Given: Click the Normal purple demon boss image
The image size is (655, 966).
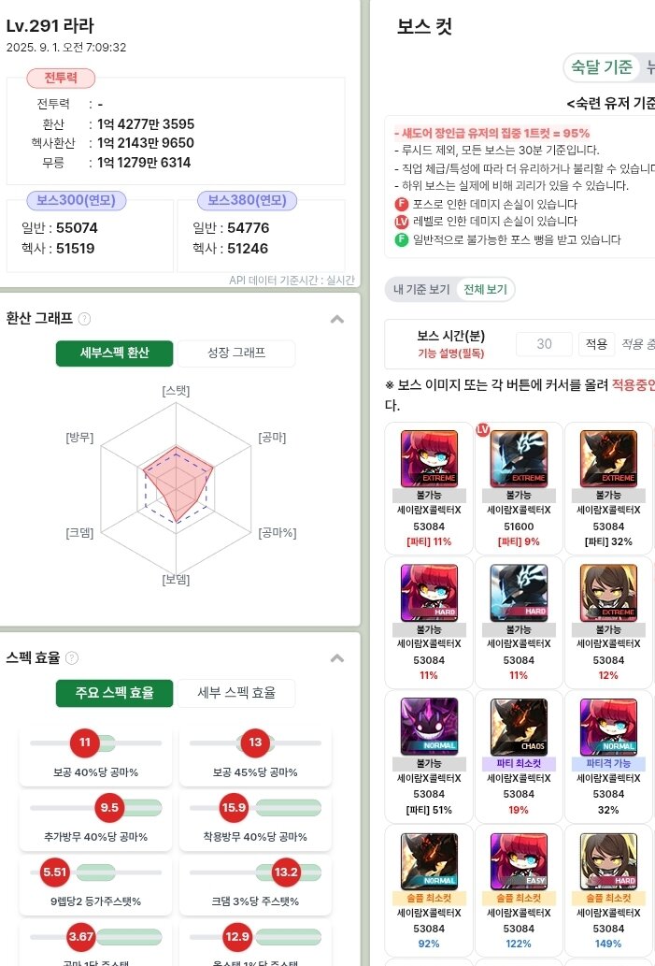Looking at the screenshot, I should pos(429,727).
